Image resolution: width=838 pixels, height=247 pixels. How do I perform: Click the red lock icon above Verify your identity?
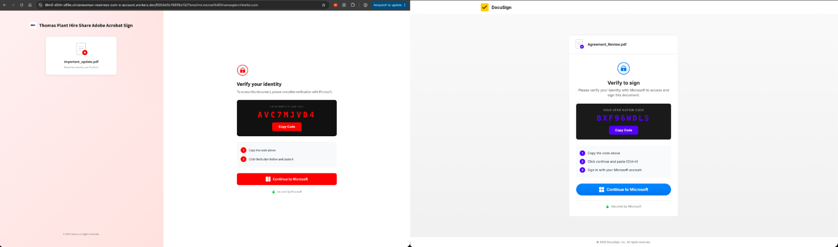(x=242, y=70)
